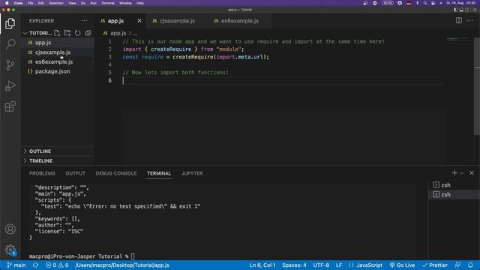Synchronize changes icon in status bar

click(35, 265)
